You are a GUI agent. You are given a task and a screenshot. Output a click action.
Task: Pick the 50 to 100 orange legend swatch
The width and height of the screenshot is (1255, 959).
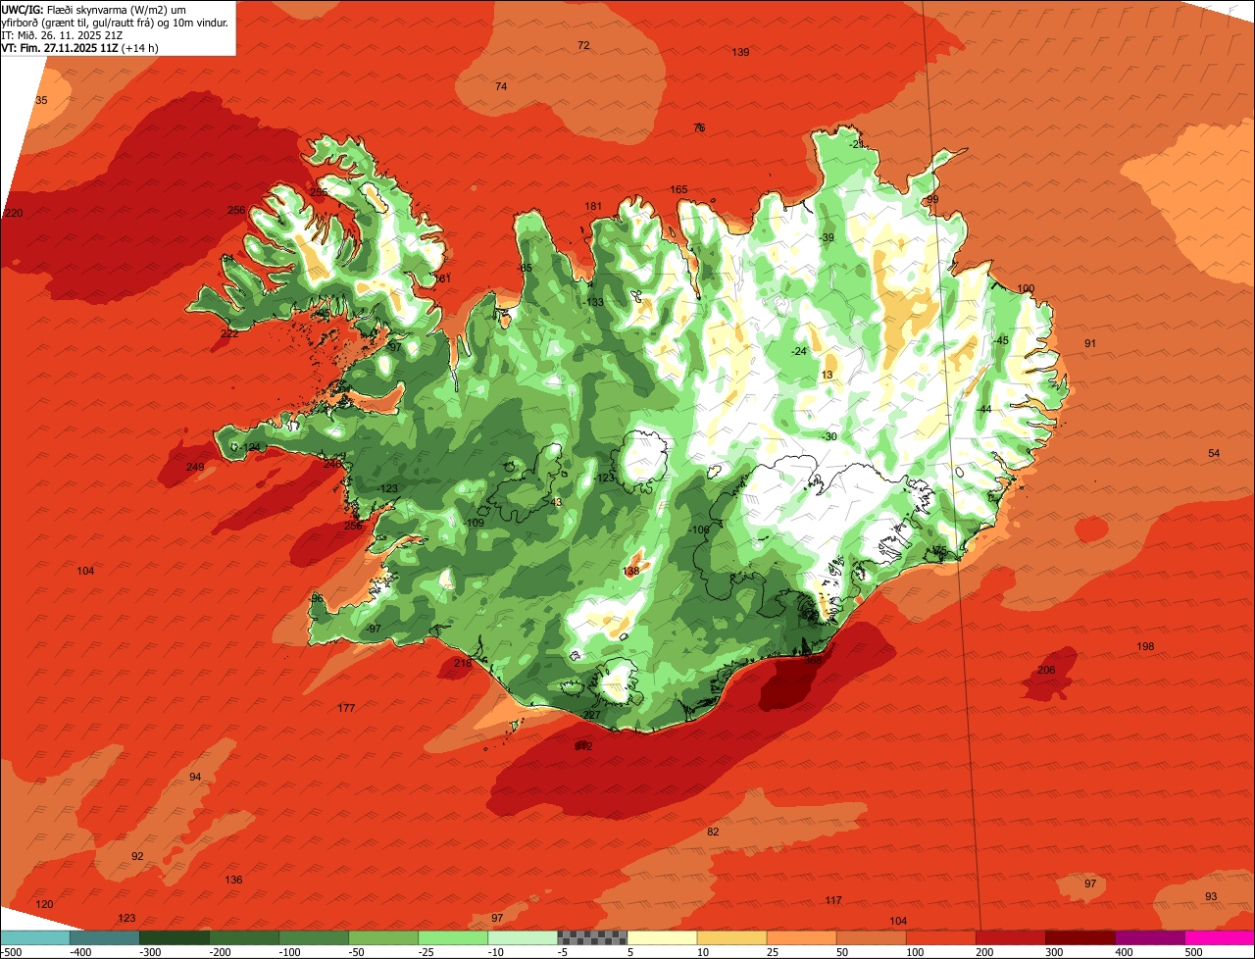click(871, 937)
